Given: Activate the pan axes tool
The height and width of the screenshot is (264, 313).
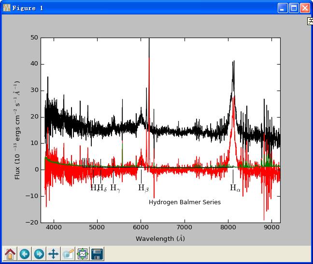Looking at the screenshot, I should pyautogui.click(x=53, y=254).
